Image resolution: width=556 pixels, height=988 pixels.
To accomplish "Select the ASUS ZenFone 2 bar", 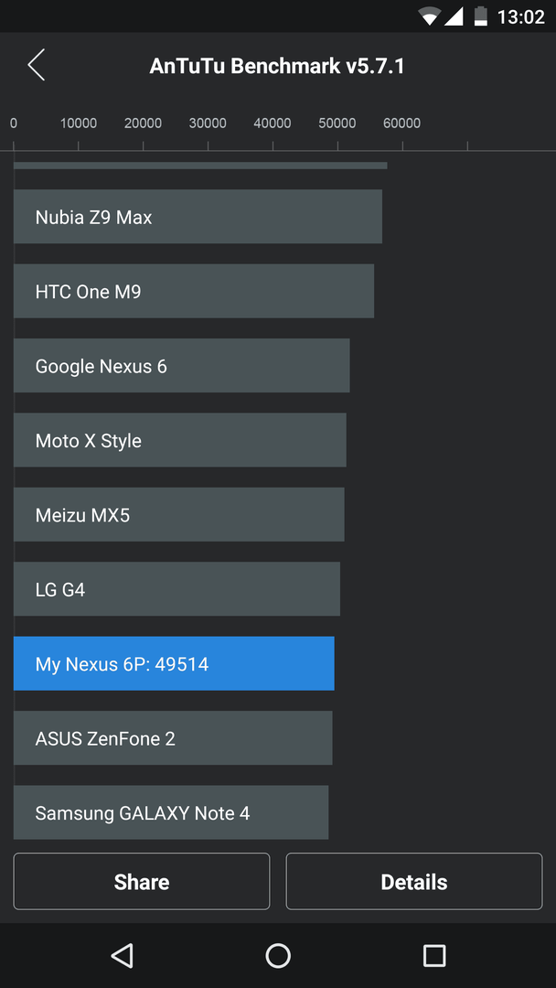I will 173,737.
